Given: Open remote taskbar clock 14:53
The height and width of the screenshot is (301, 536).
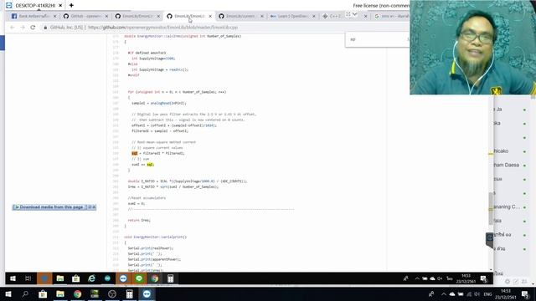Looking at the screenshot, I should click(466, 278).
